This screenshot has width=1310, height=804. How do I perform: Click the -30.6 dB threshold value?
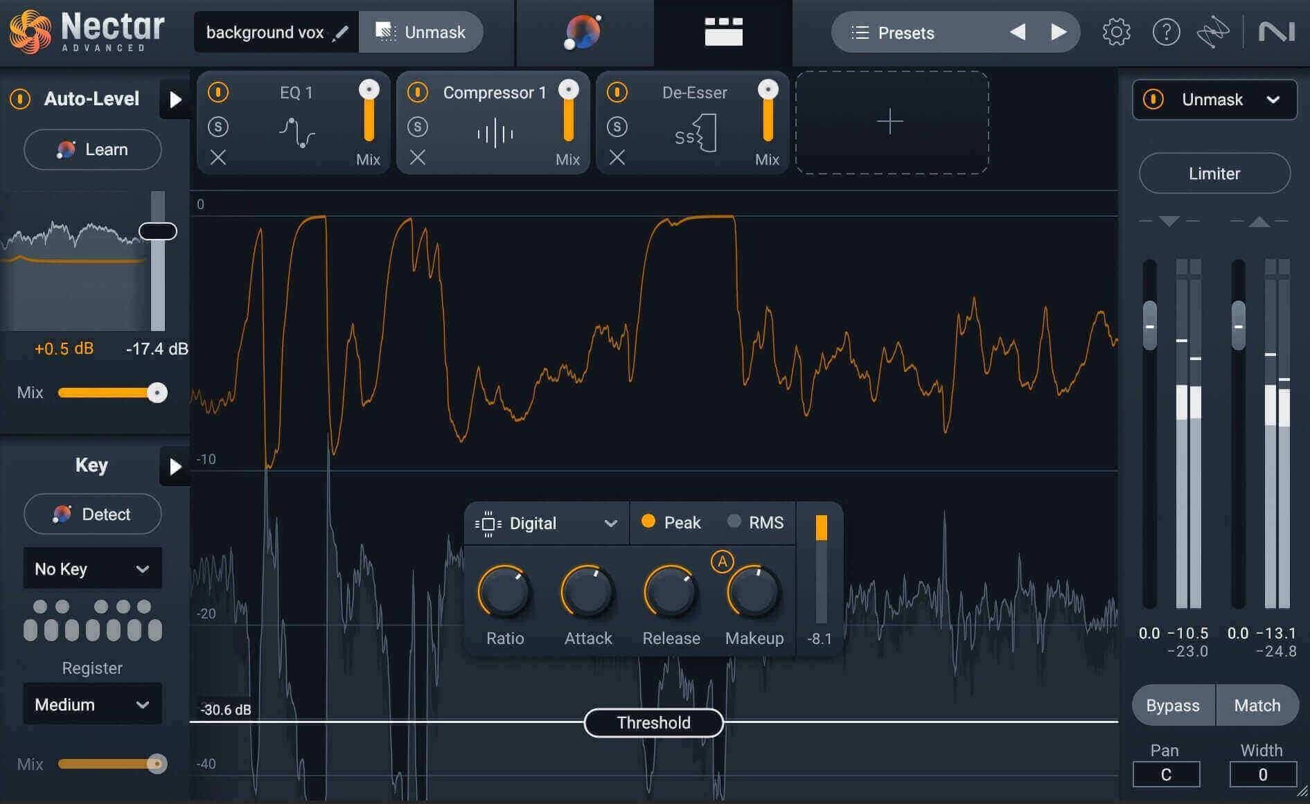pyautogui.click(x=226, y=710)
